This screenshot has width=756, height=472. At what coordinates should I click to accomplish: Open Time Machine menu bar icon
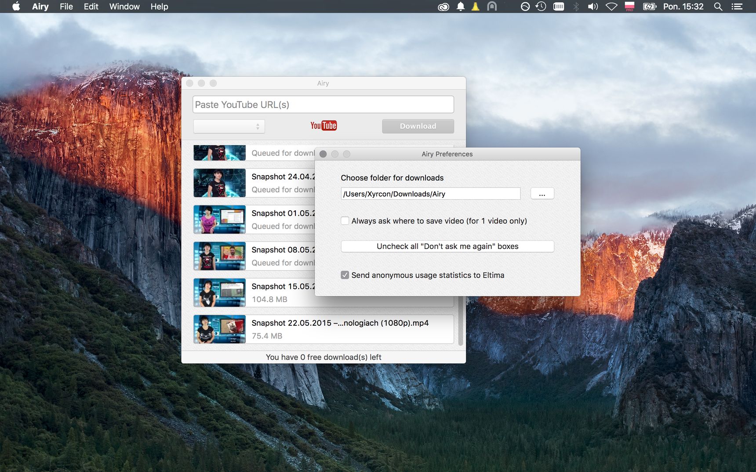541,6
